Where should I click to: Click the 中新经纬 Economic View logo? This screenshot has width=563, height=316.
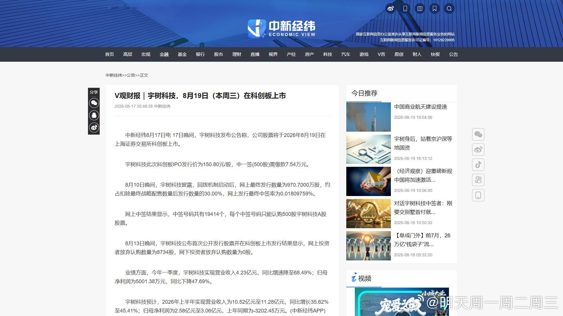[281, 29]
